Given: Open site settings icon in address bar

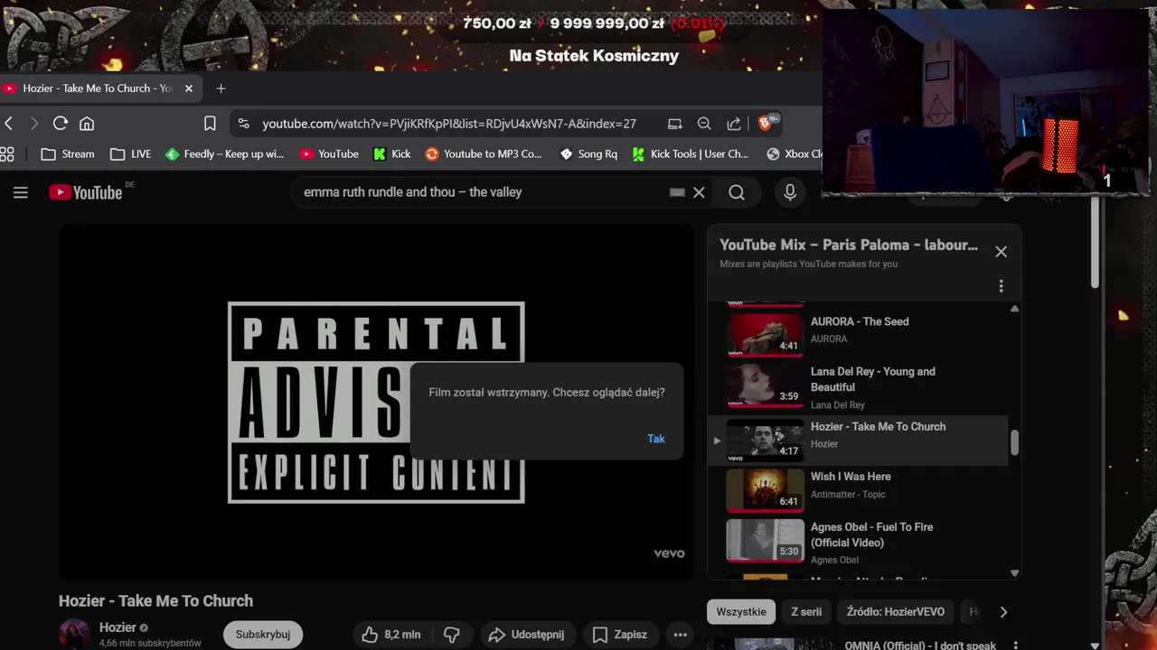Looking at the screenshot, I should (x=243, y=124).
